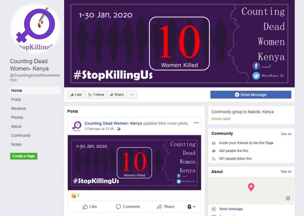Click the map info icon
Viewport: 304px width, 216px height.
pos(288,198)
